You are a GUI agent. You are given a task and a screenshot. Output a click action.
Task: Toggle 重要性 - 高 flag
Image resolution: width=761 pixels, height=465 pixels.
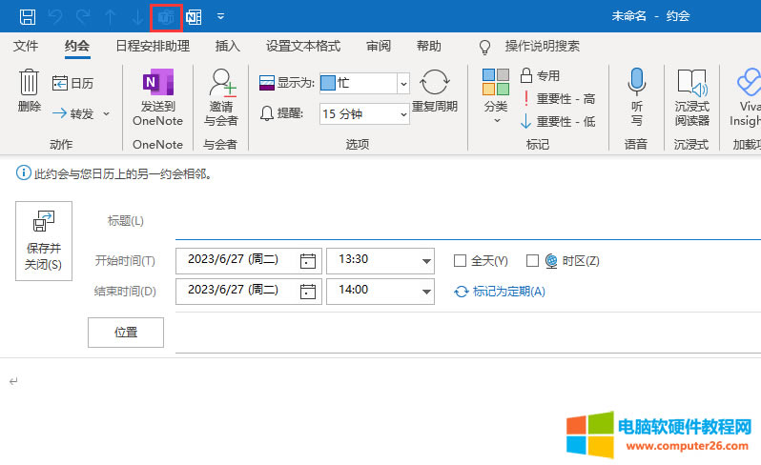point(559,99)
